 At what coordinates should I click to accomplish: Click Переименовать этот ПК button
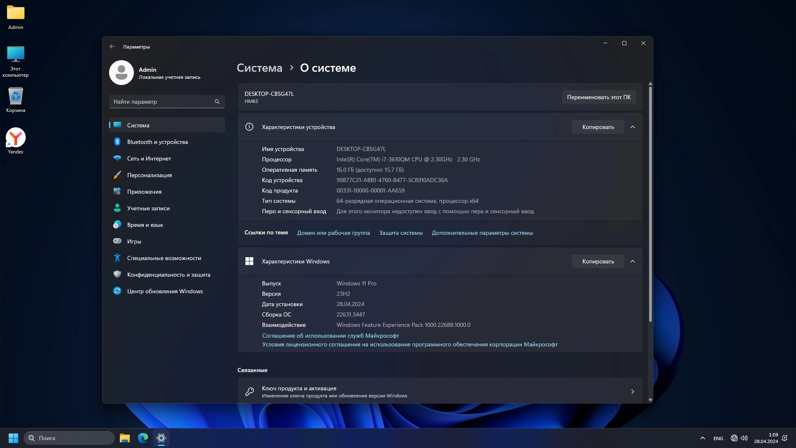pyautogui.click(x=599, y=97)
